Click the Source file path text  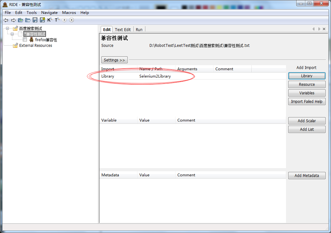(200, 46)
